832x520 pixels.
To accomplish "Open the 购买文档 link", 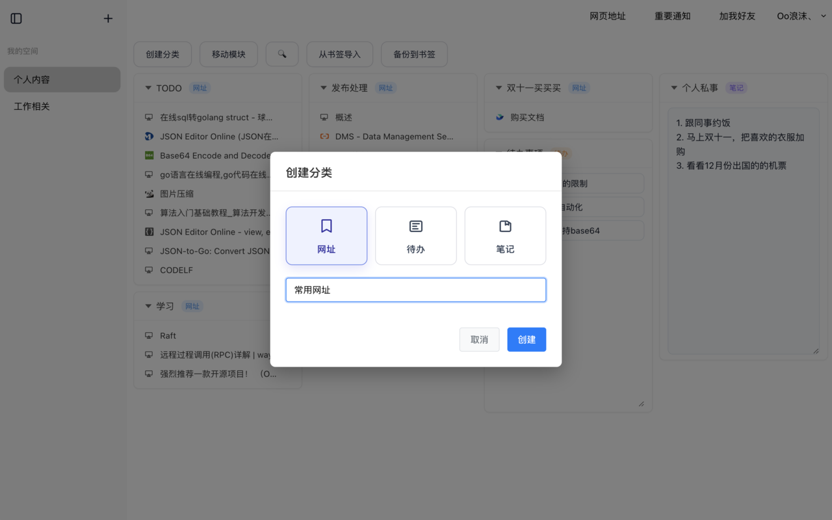I will (527, 118).
